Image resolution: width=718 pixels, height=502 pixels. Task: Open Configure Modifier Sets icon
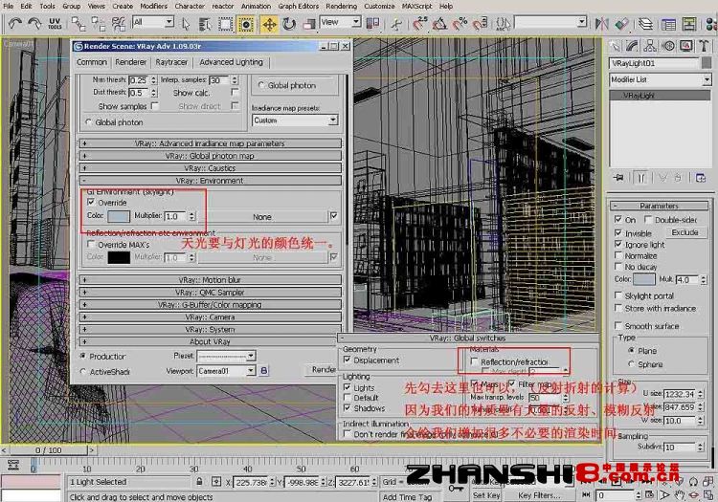coord(701,178)
